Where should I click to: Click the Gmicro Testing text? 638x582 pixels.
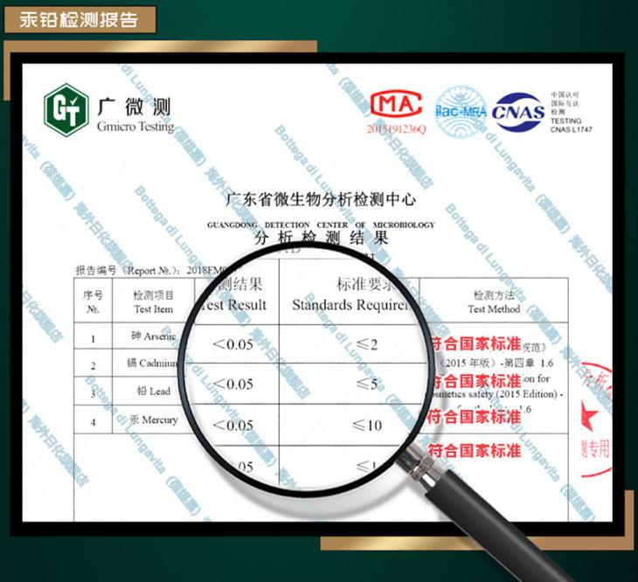coord(135,127)
